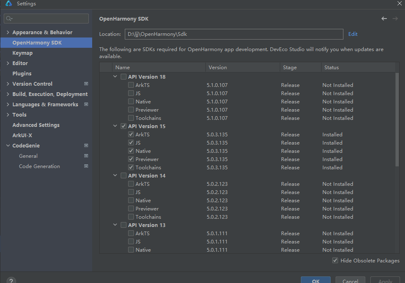Click project-level icon beside Languages & Frameworks
The image size is (405, 283).
tap(86, 104)
